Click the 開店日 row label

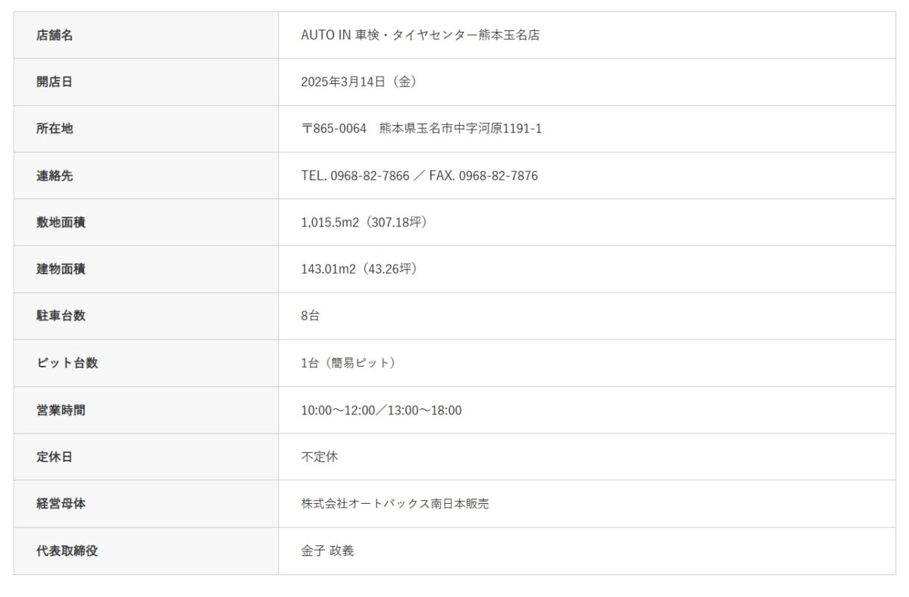tap(55, 82)
